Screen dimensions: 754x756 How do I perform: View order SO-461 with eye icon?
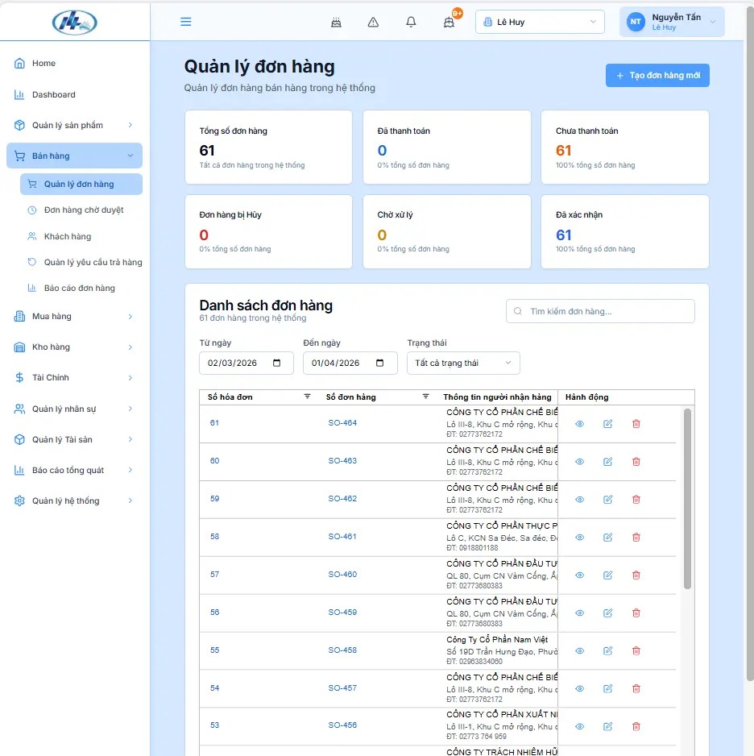click(579, 537)
